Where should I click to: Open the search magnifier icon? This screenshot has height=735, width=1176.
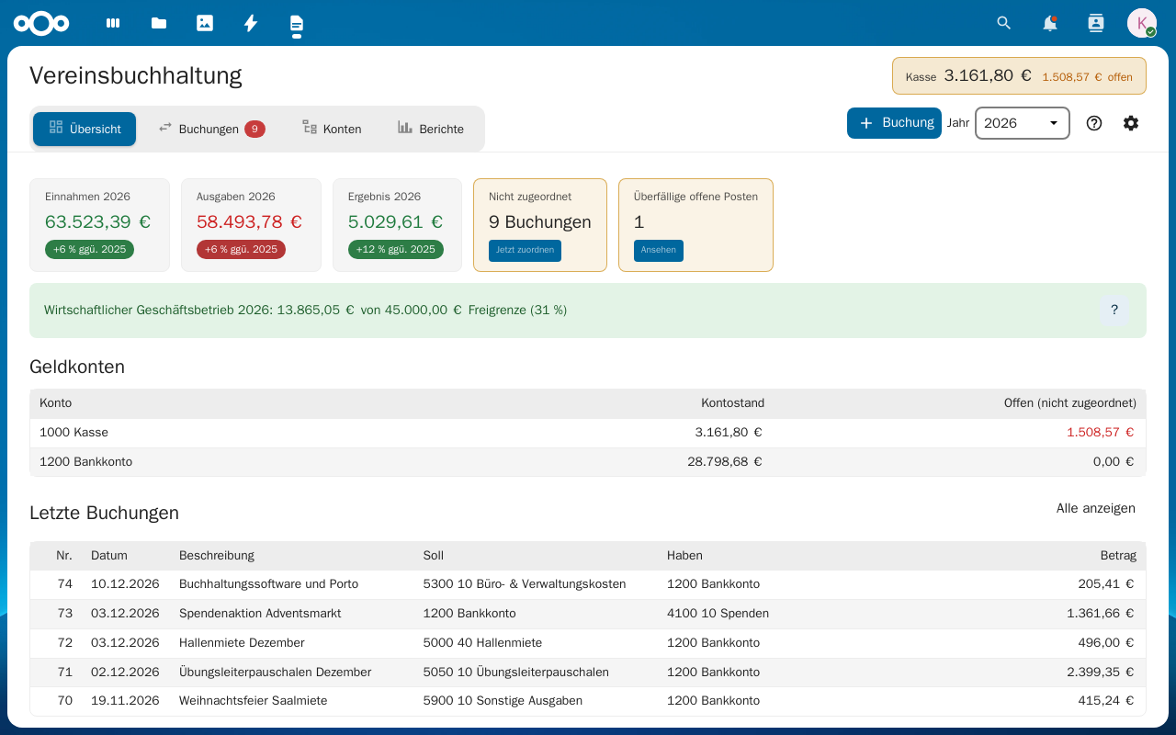coord(1004,23)
